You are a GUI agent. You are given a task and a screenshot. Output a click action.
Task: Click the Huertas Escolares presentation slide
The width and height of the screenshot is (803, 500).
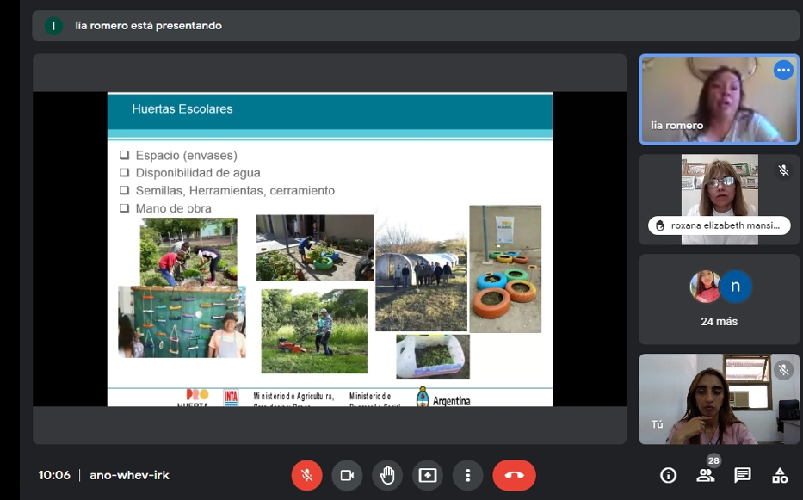tap(330, 249)
